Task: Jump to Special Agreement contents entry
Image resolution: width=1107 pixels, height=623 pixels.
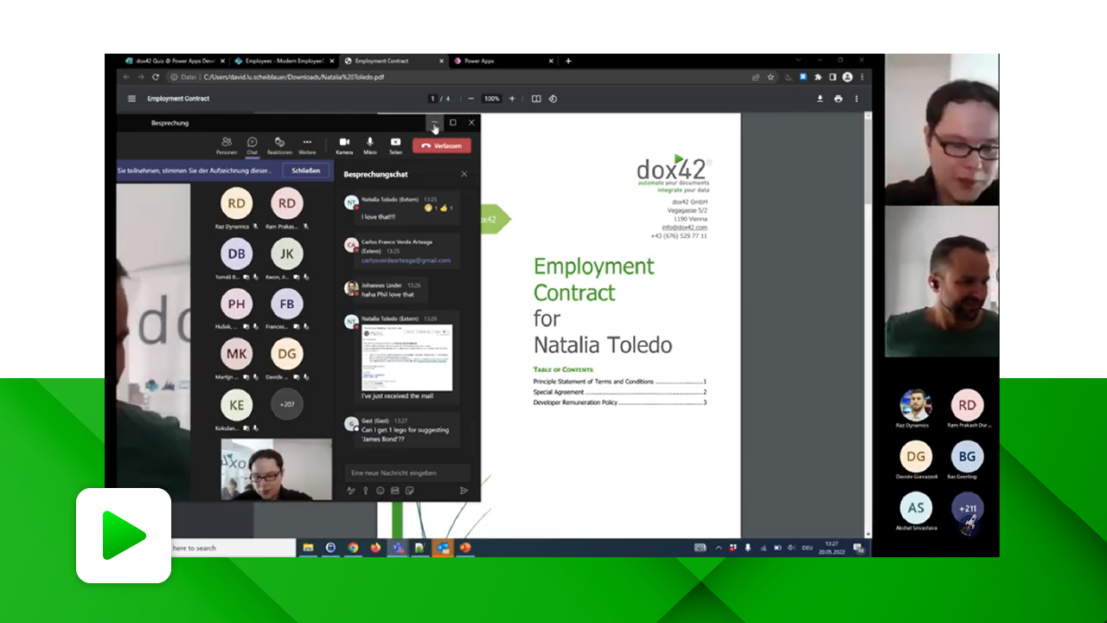Action: [620, 392]
